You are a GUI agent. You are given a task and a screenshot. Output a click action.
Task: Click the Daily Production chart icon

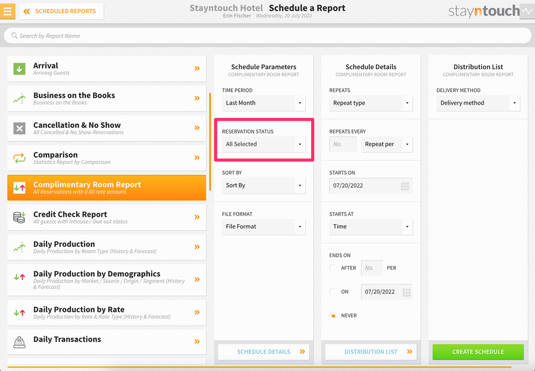click(19, 247)
